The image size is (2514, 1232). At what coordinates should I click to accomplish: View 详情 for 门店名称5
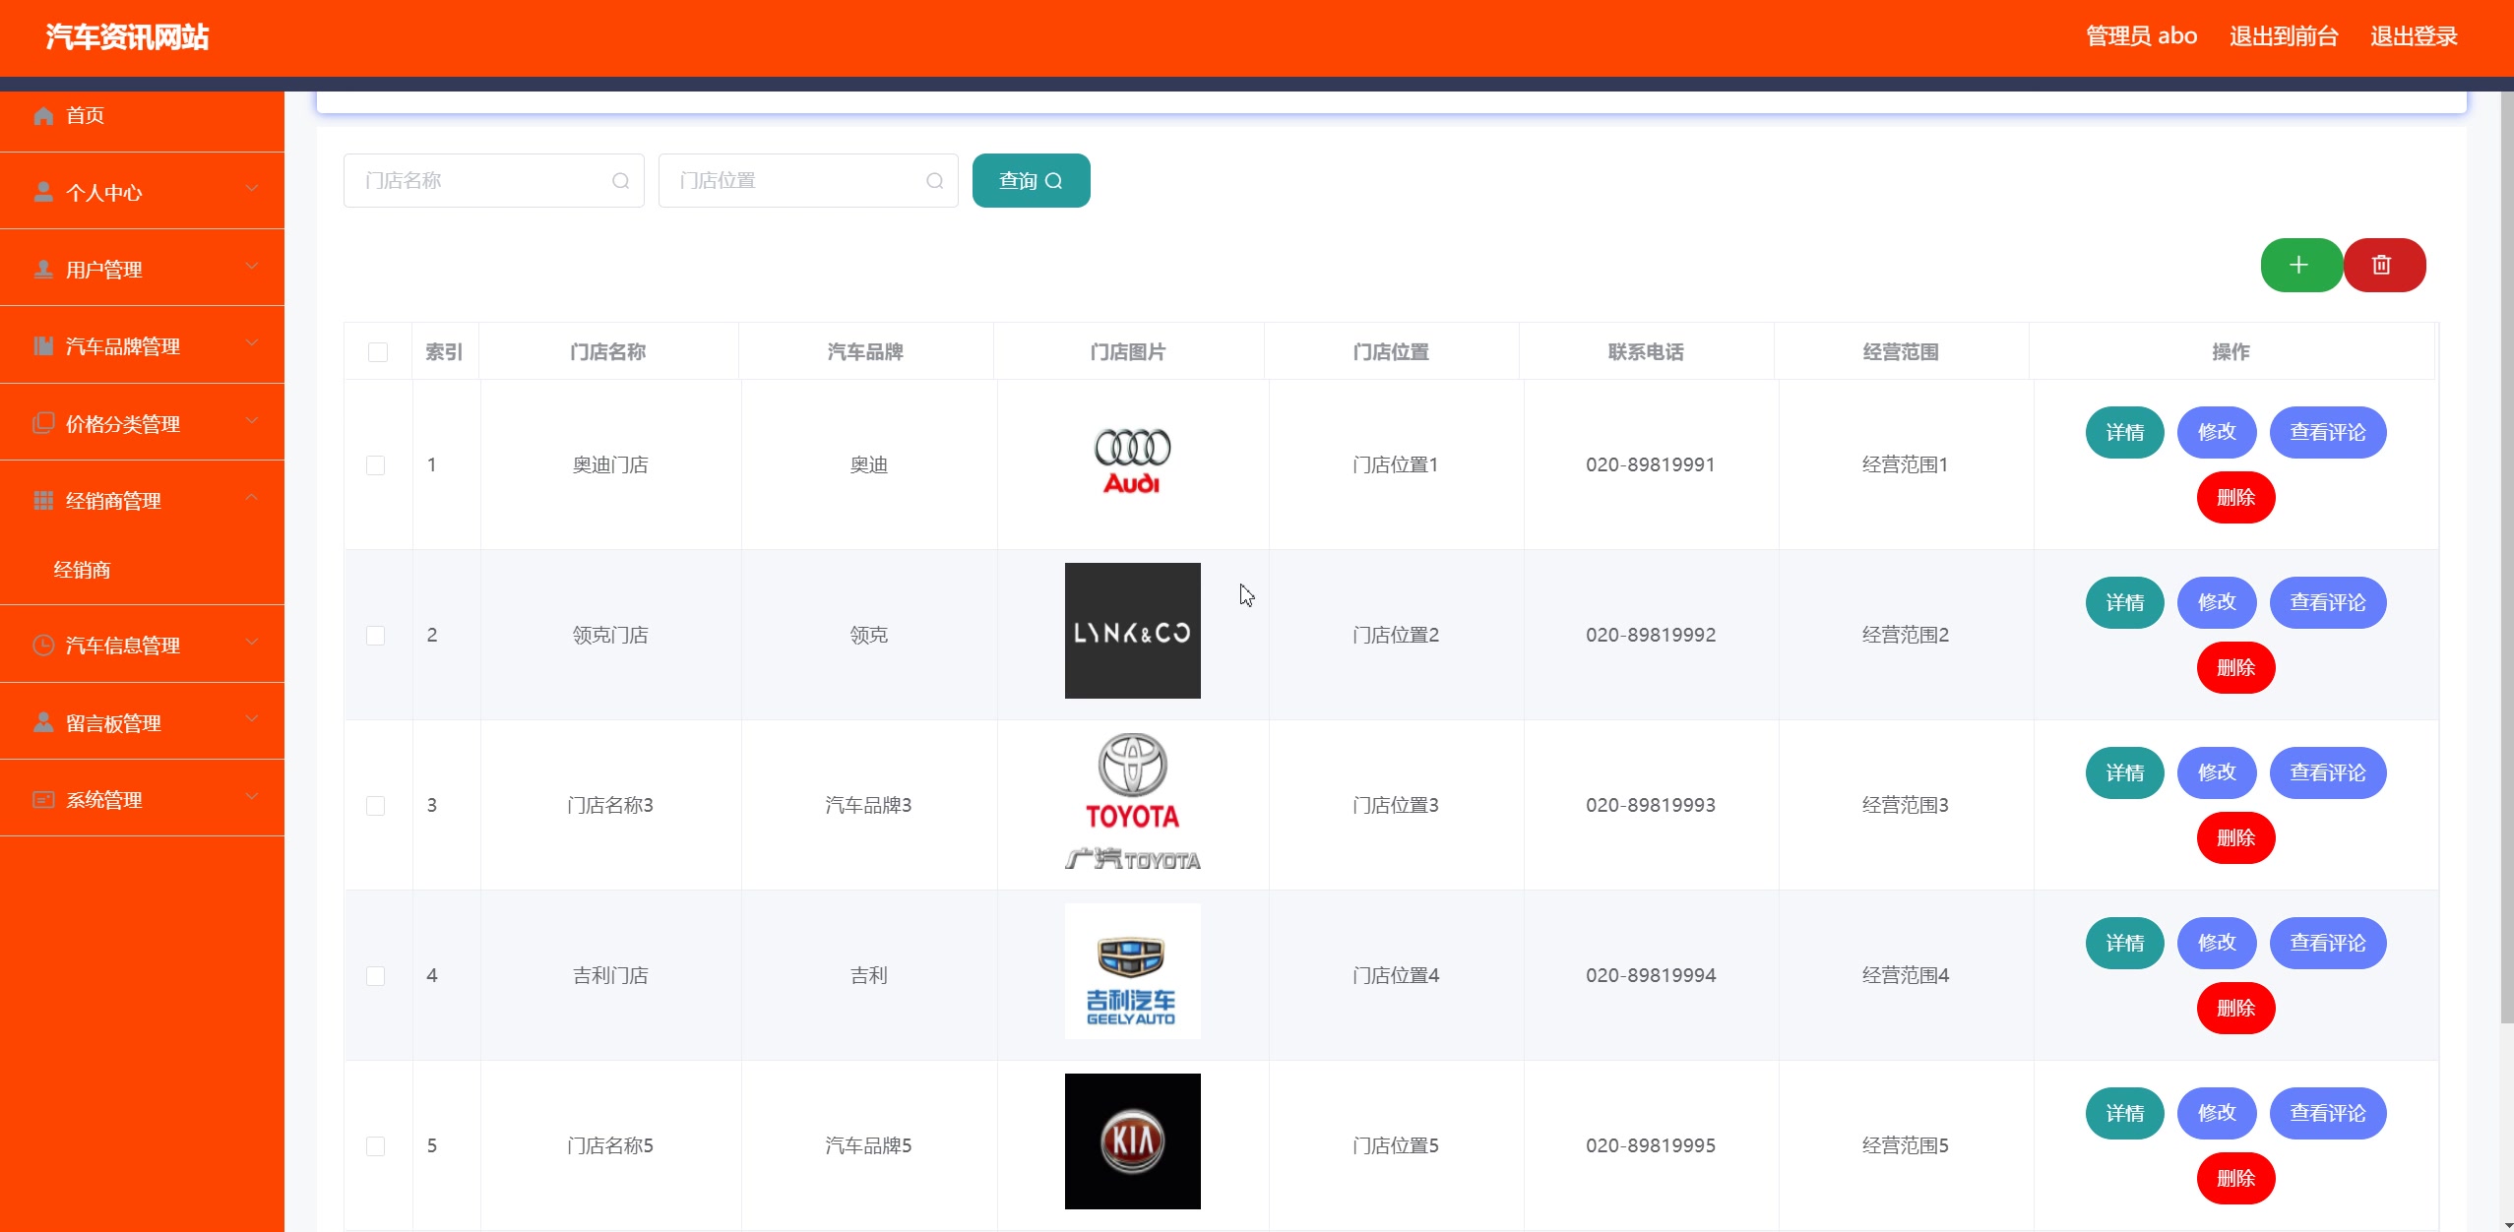point(2124,1113)
